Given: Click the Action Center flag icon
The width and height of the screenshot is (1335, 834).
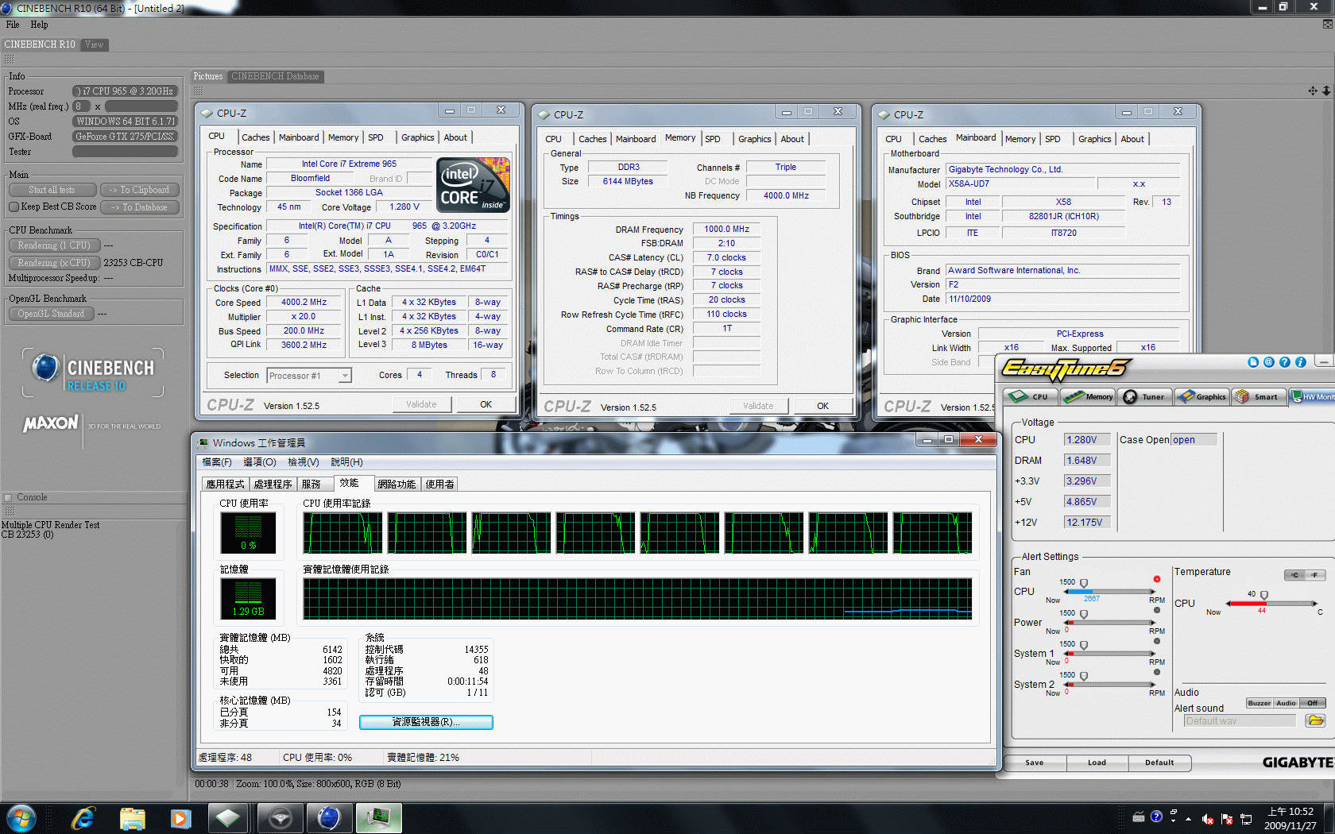Looking at the screenshot, I should (1226, 819).
